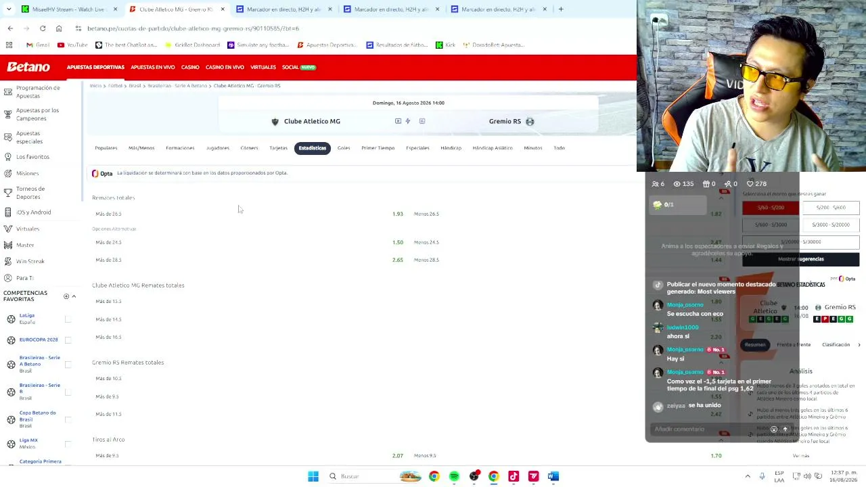Viewport: 866px width, 487px height.
Task: Add a favorite competition with plus icon
Action: pos(66,296)
